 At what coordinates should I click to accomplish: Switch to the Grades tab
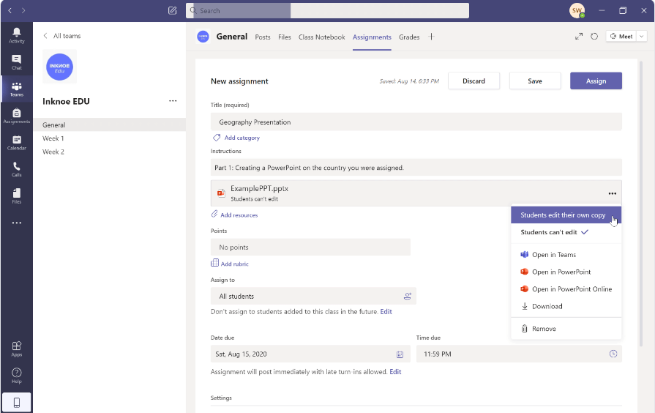409,37
